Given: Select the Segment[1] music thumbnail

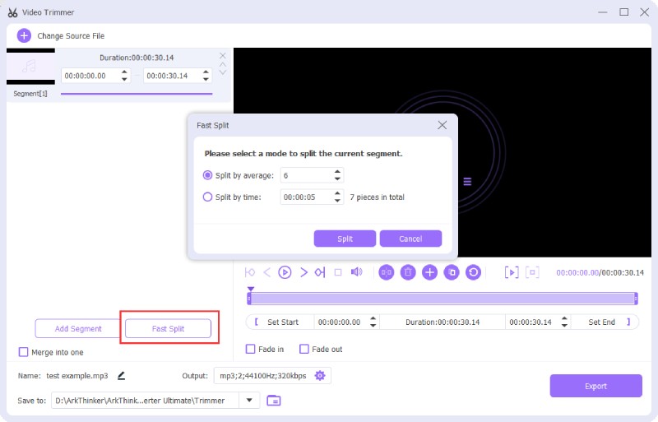Looking at the screenshot, I should pyautogui.click(x=30, y=67).
